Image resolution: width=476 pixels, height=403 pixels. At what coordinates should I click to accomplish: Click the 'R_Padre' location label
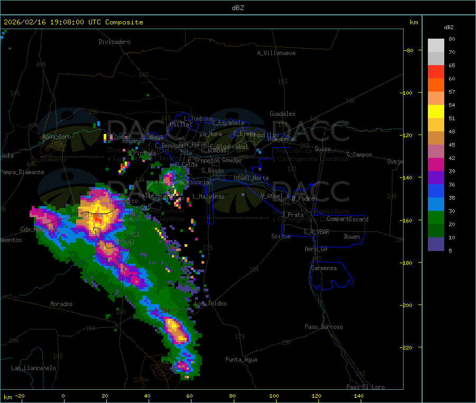point(303,199)
